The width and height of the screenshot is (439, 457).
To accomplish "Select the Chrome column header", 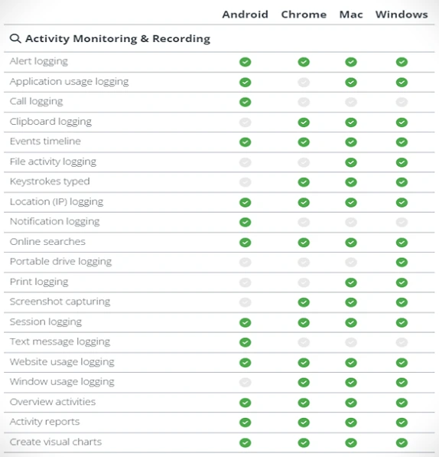I will click(304, 15).
